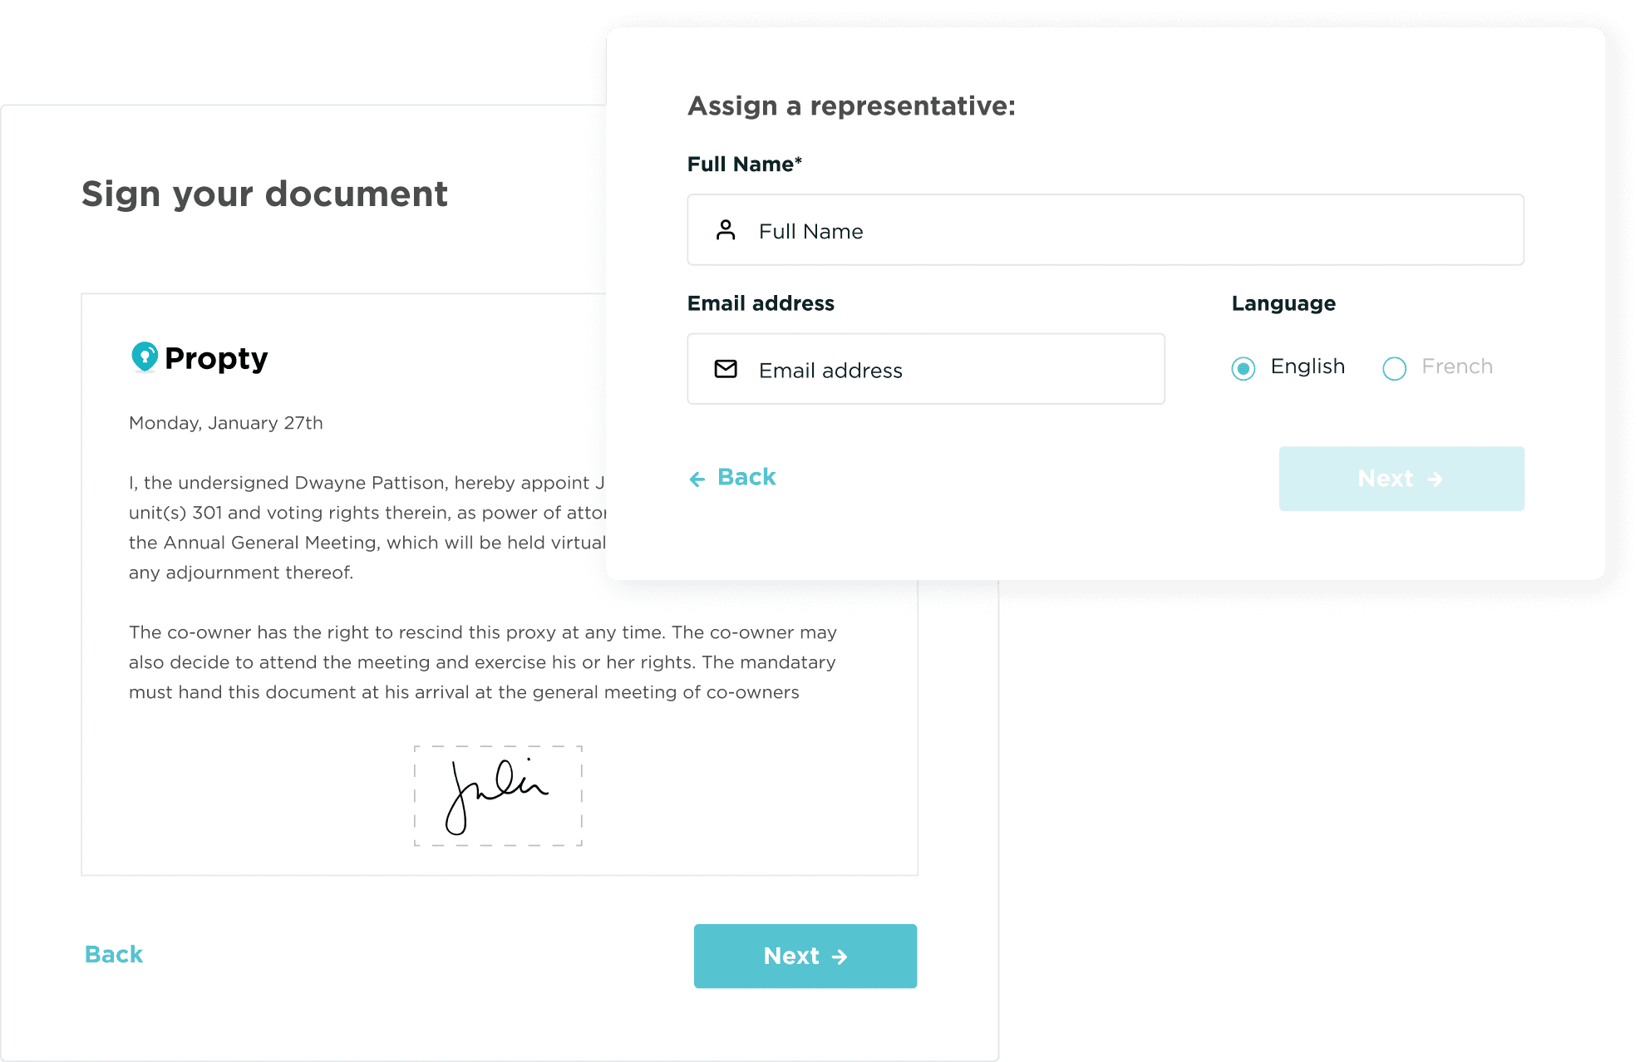The height and width of the screenshot is (1062, 1645).
Task: Click the "Monday, January 27th" date text
Action: [226, 423]
